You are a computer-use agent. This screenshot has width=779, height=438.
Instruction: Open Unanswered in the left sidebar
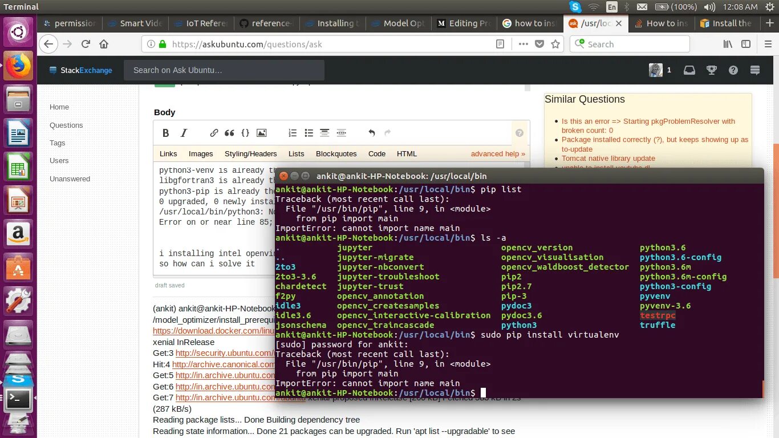tap(70, 179)
